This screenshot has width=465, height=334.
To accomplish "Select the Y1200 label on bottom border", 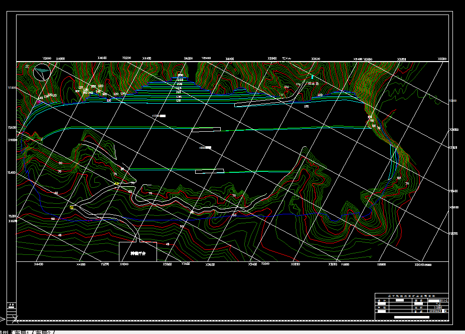I will [x=105, y=264].
